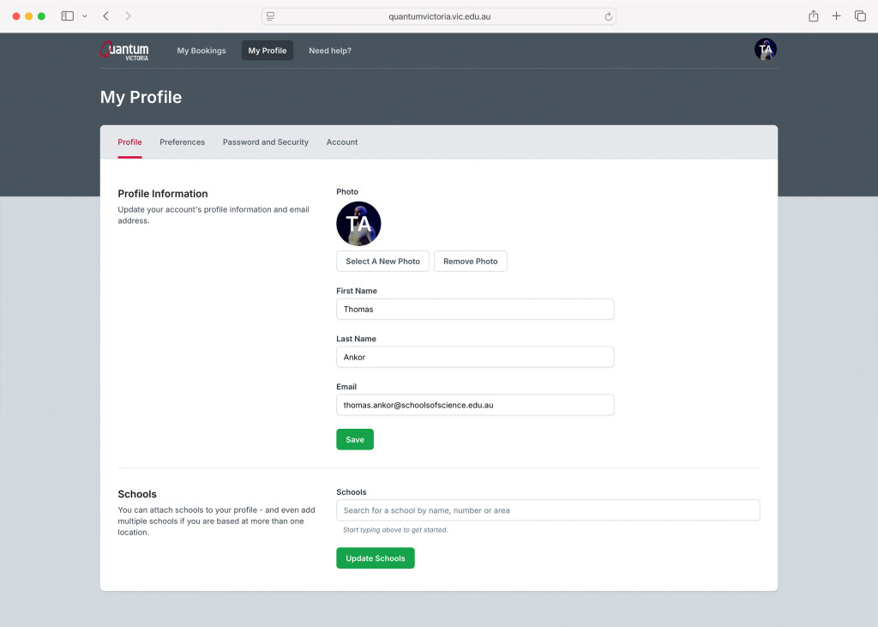Save the profile information
The height and width of the screenshot is (627, 878).
click(x=355, y=439)
